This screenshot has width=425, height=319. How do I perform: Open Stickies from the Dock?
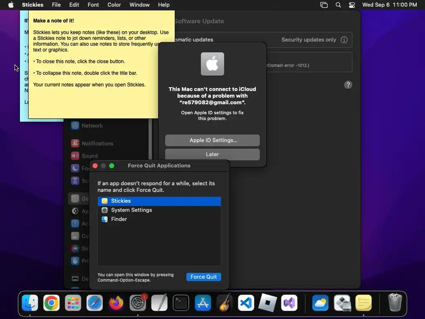click(x=364, y=302)
